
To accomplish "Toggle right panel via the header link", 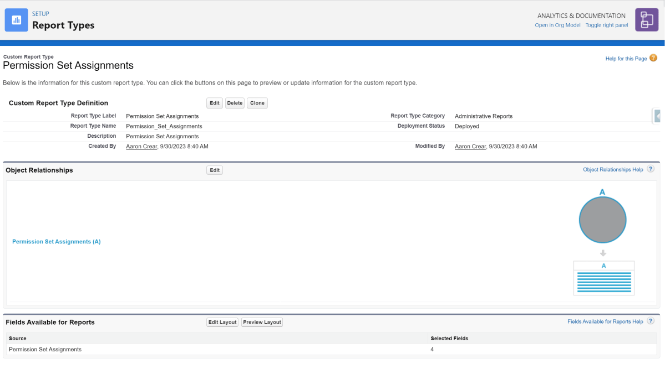I will 606,25.
